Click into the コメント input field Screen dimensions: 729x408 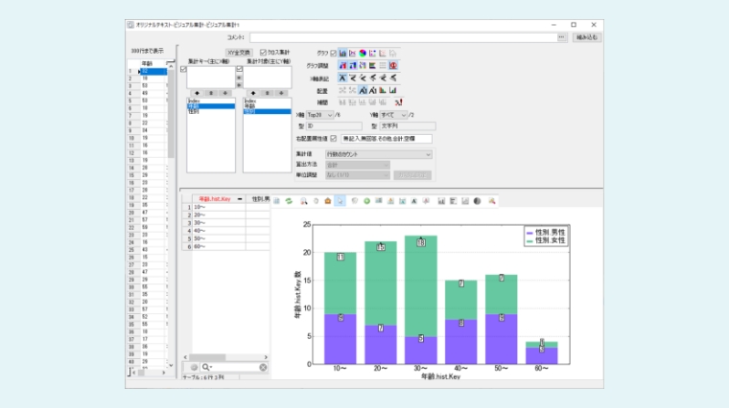(x=403, y=37)
